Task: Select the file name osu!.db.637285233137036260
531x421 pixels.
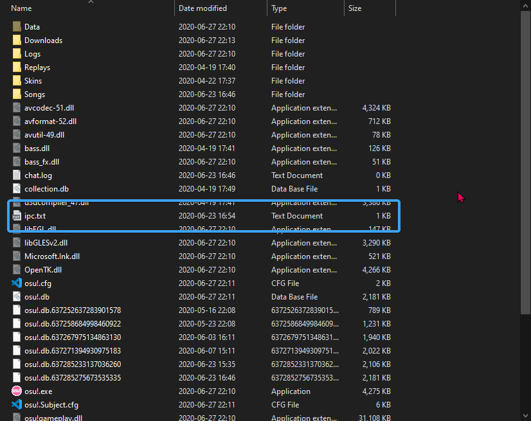Action: pos(73,364)
